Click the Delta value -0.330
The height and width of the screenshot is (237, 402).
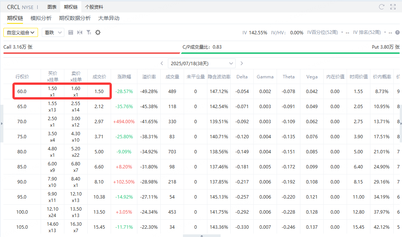click(242, 227)
